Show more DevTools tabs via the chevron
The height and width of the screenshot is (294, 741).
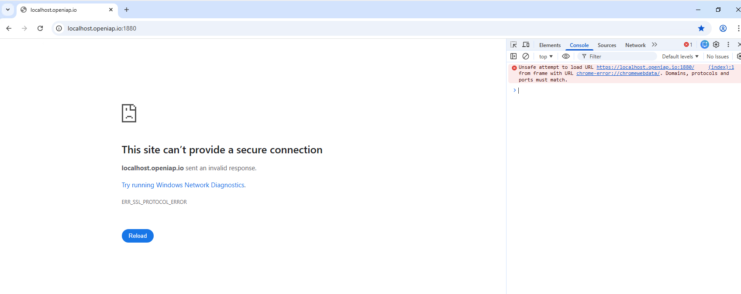tap(655, 44)
